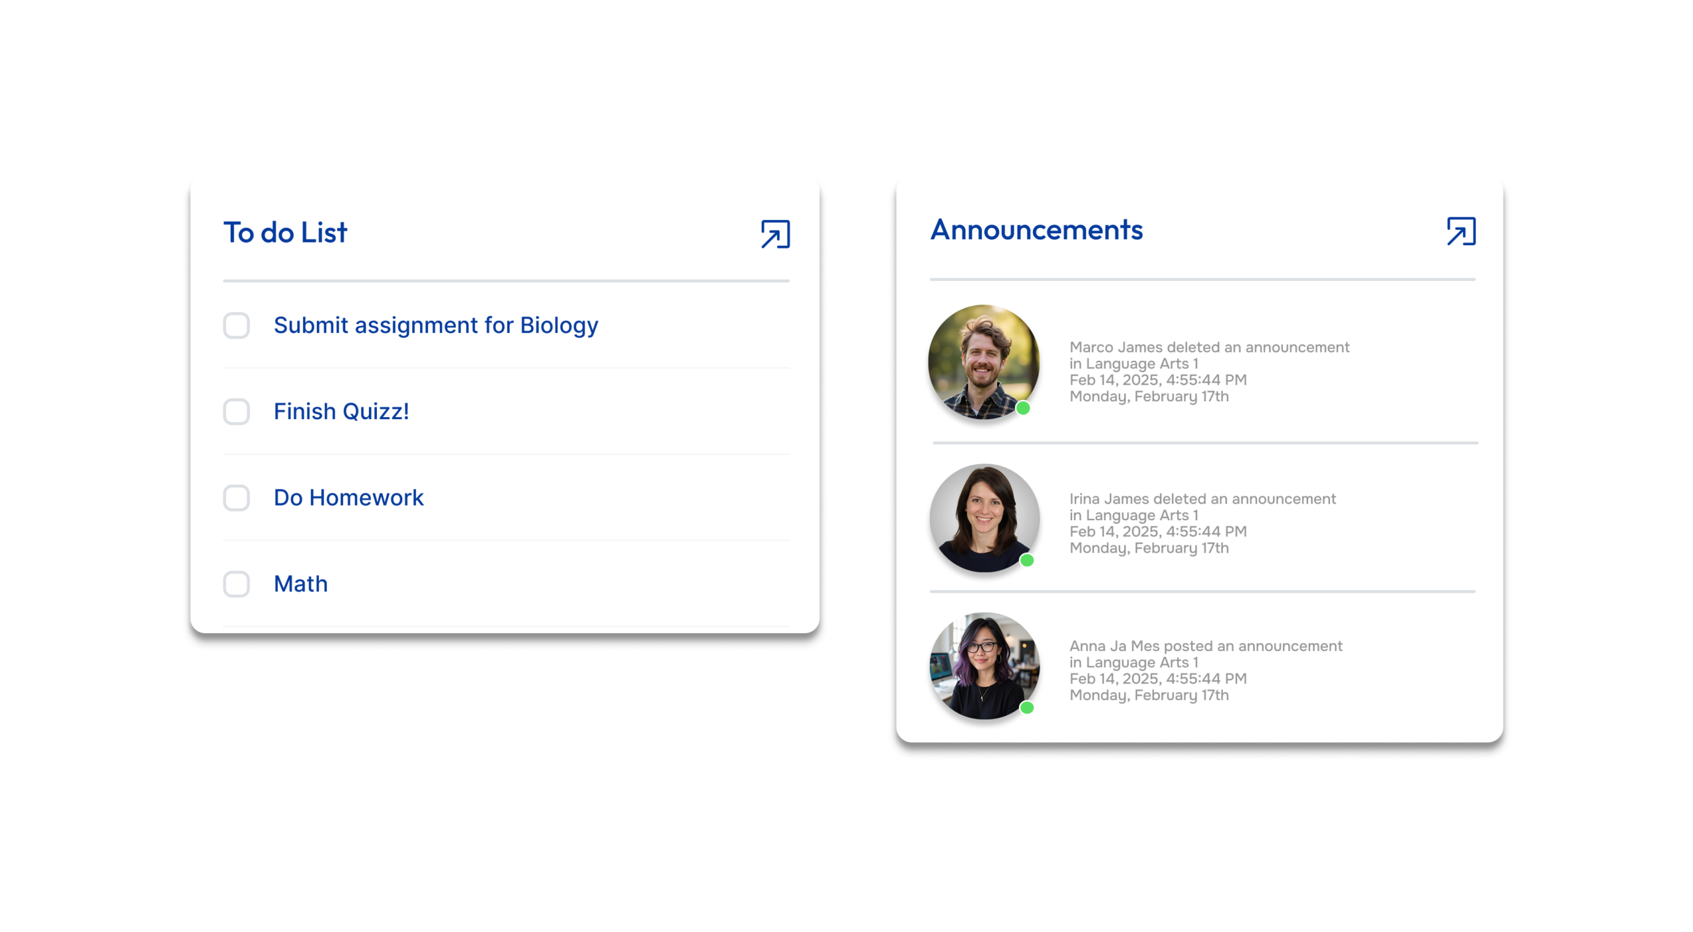Open Irina James deleted announcement entry

pyautogui.click(x=1202, y=523)
